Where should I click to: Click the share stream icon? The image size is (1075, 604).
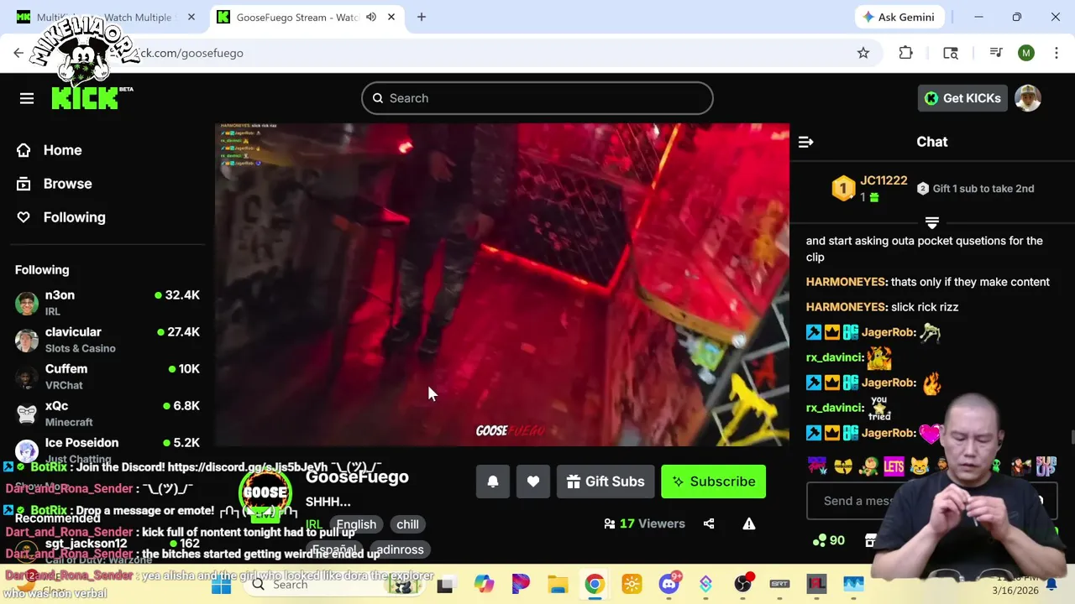tap(709, 523)
